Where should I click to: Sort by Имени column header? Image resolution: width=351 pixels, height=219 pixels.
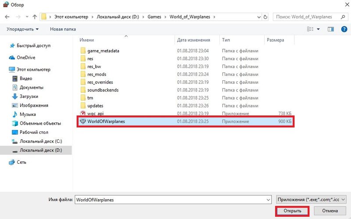[86, 40]
